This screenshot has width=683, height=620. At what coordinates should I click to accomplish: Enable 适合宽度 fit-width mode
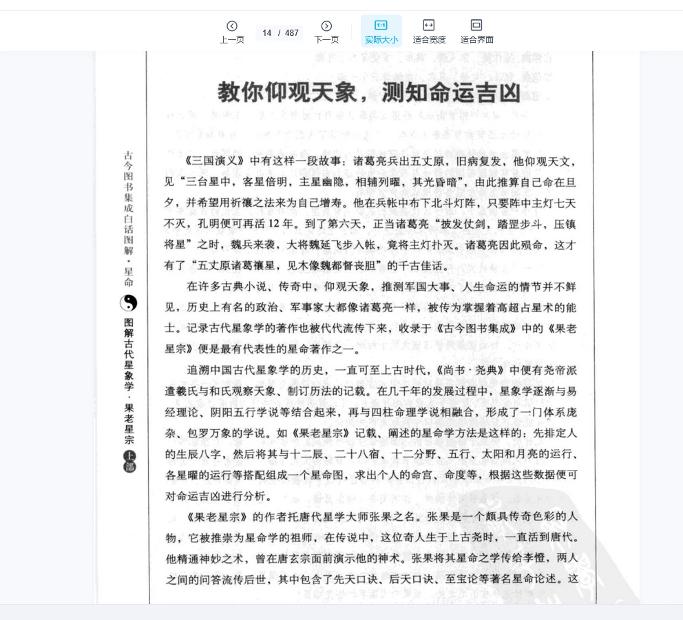click(x=428, y=30)
